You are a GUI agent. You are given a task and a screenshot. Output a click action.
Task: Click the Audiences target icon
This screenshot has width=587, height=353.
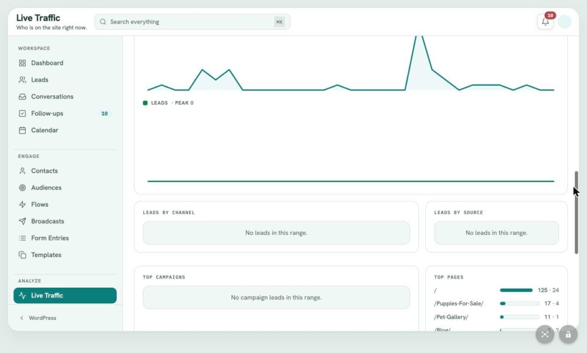(22, 187)
